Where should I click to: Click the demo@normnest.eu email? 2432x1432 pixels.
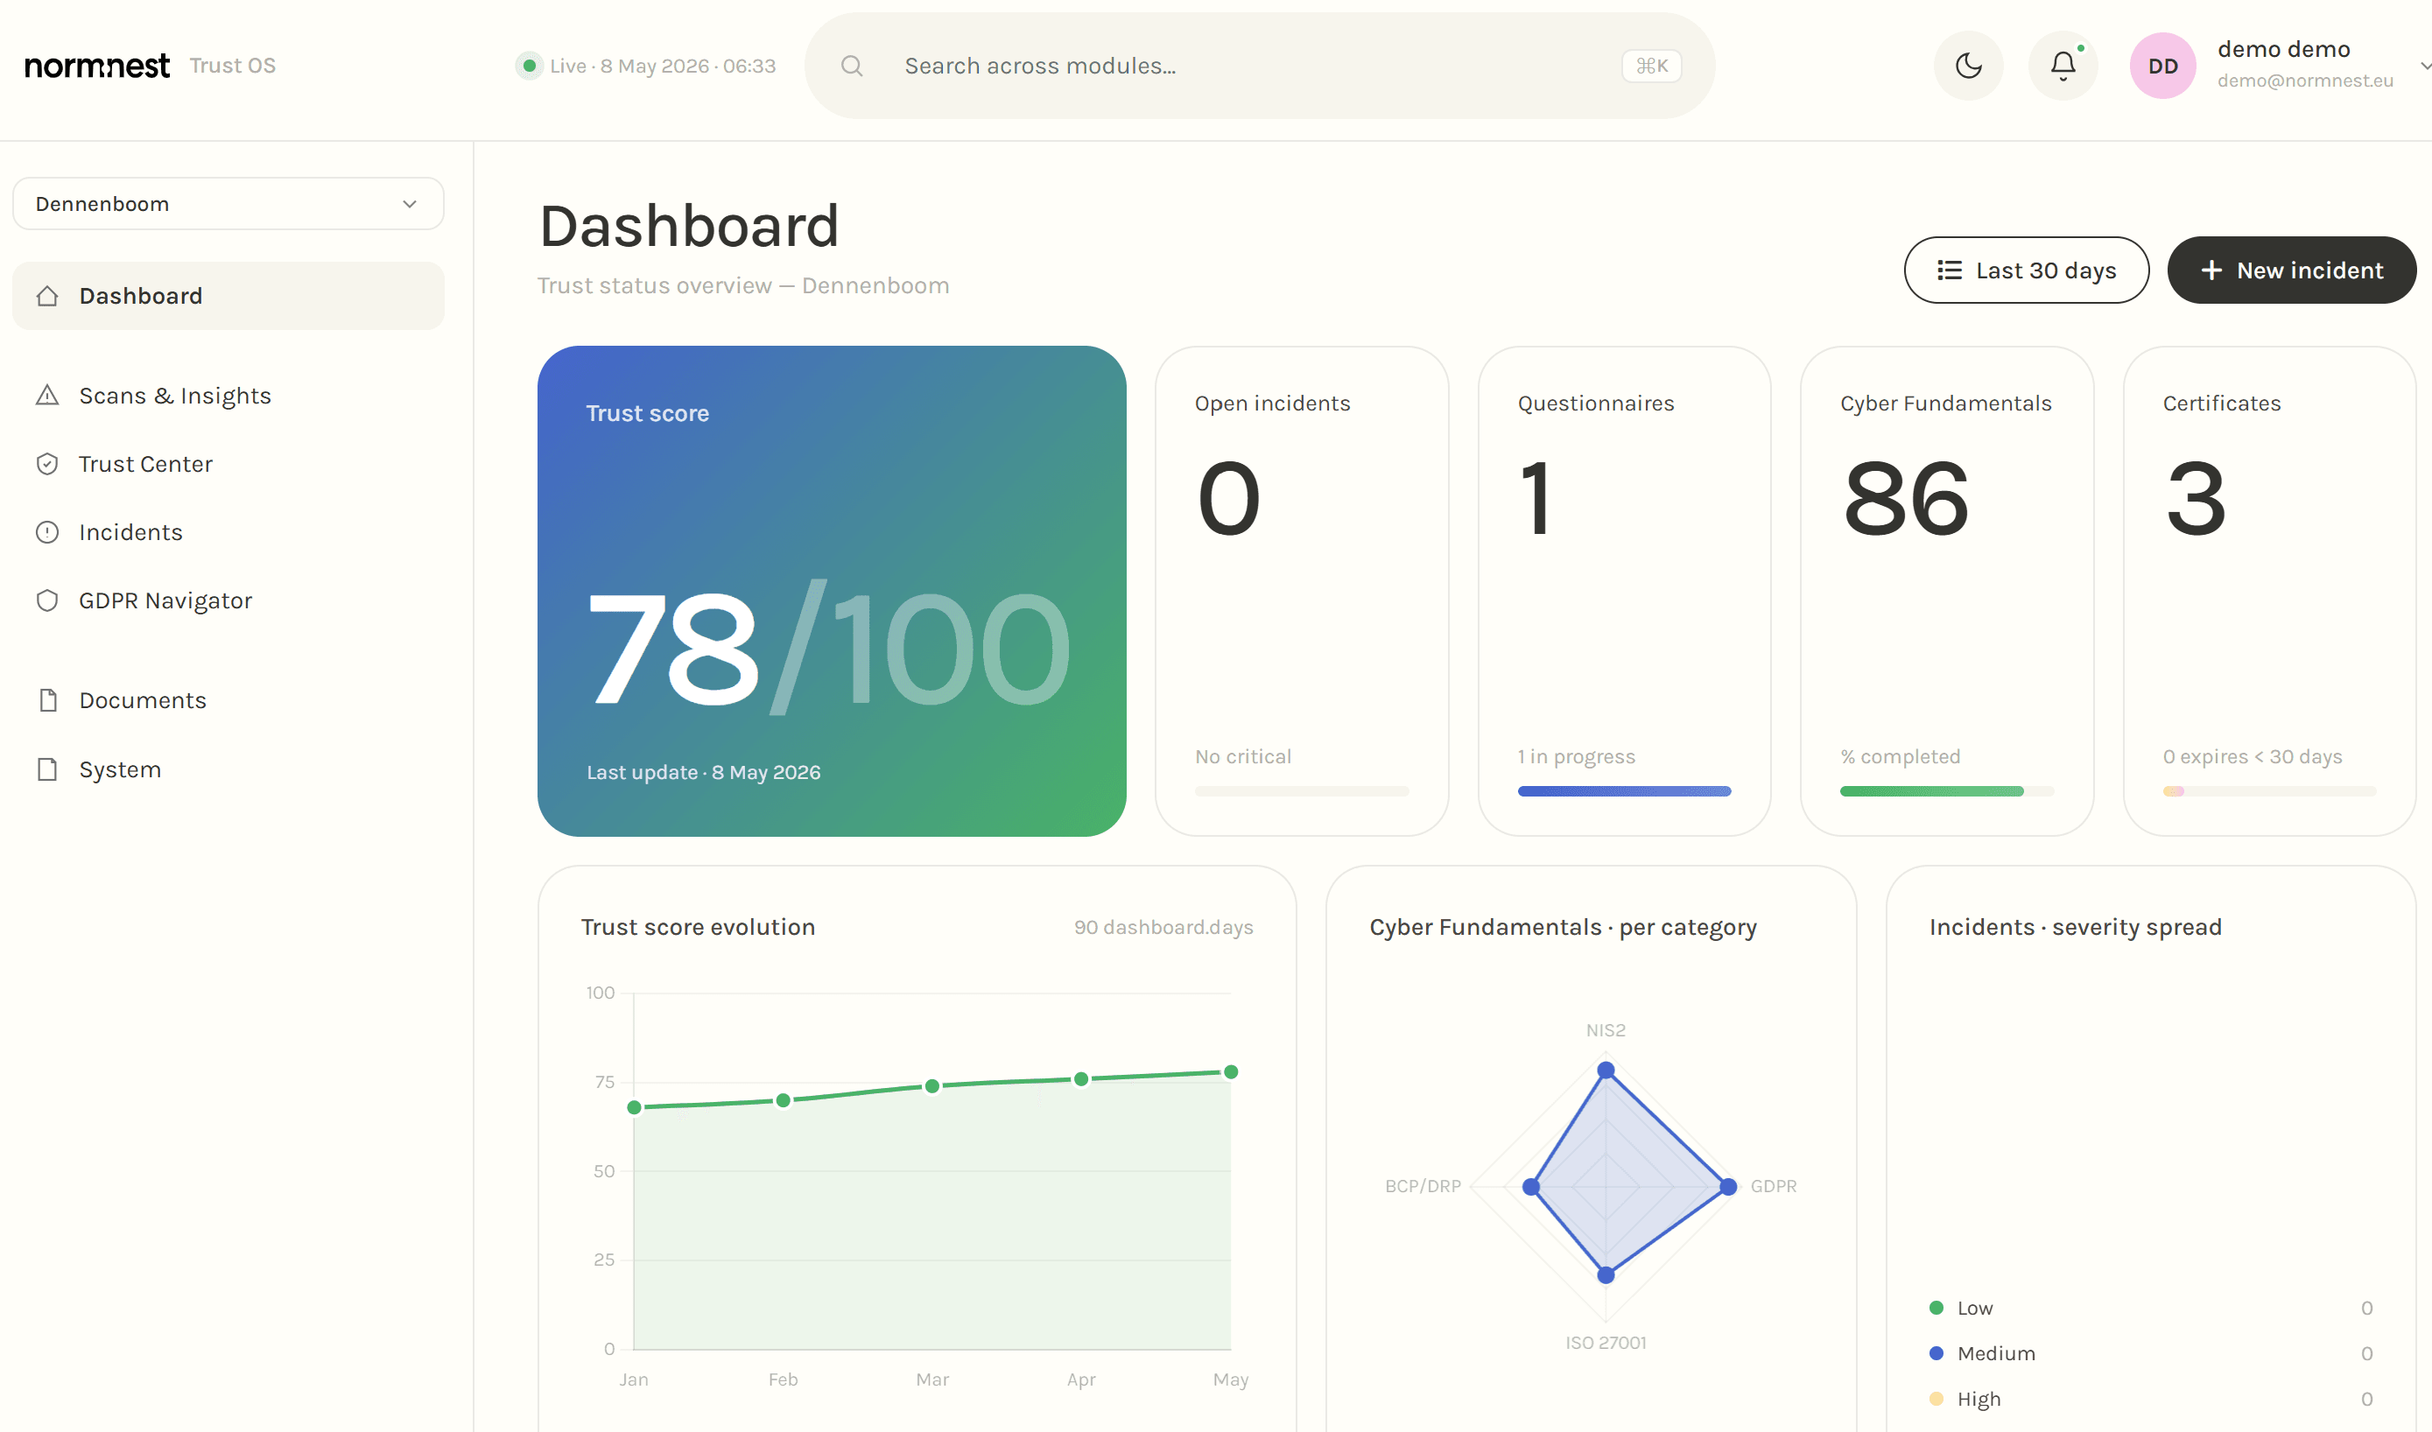tap(2306, 81)
